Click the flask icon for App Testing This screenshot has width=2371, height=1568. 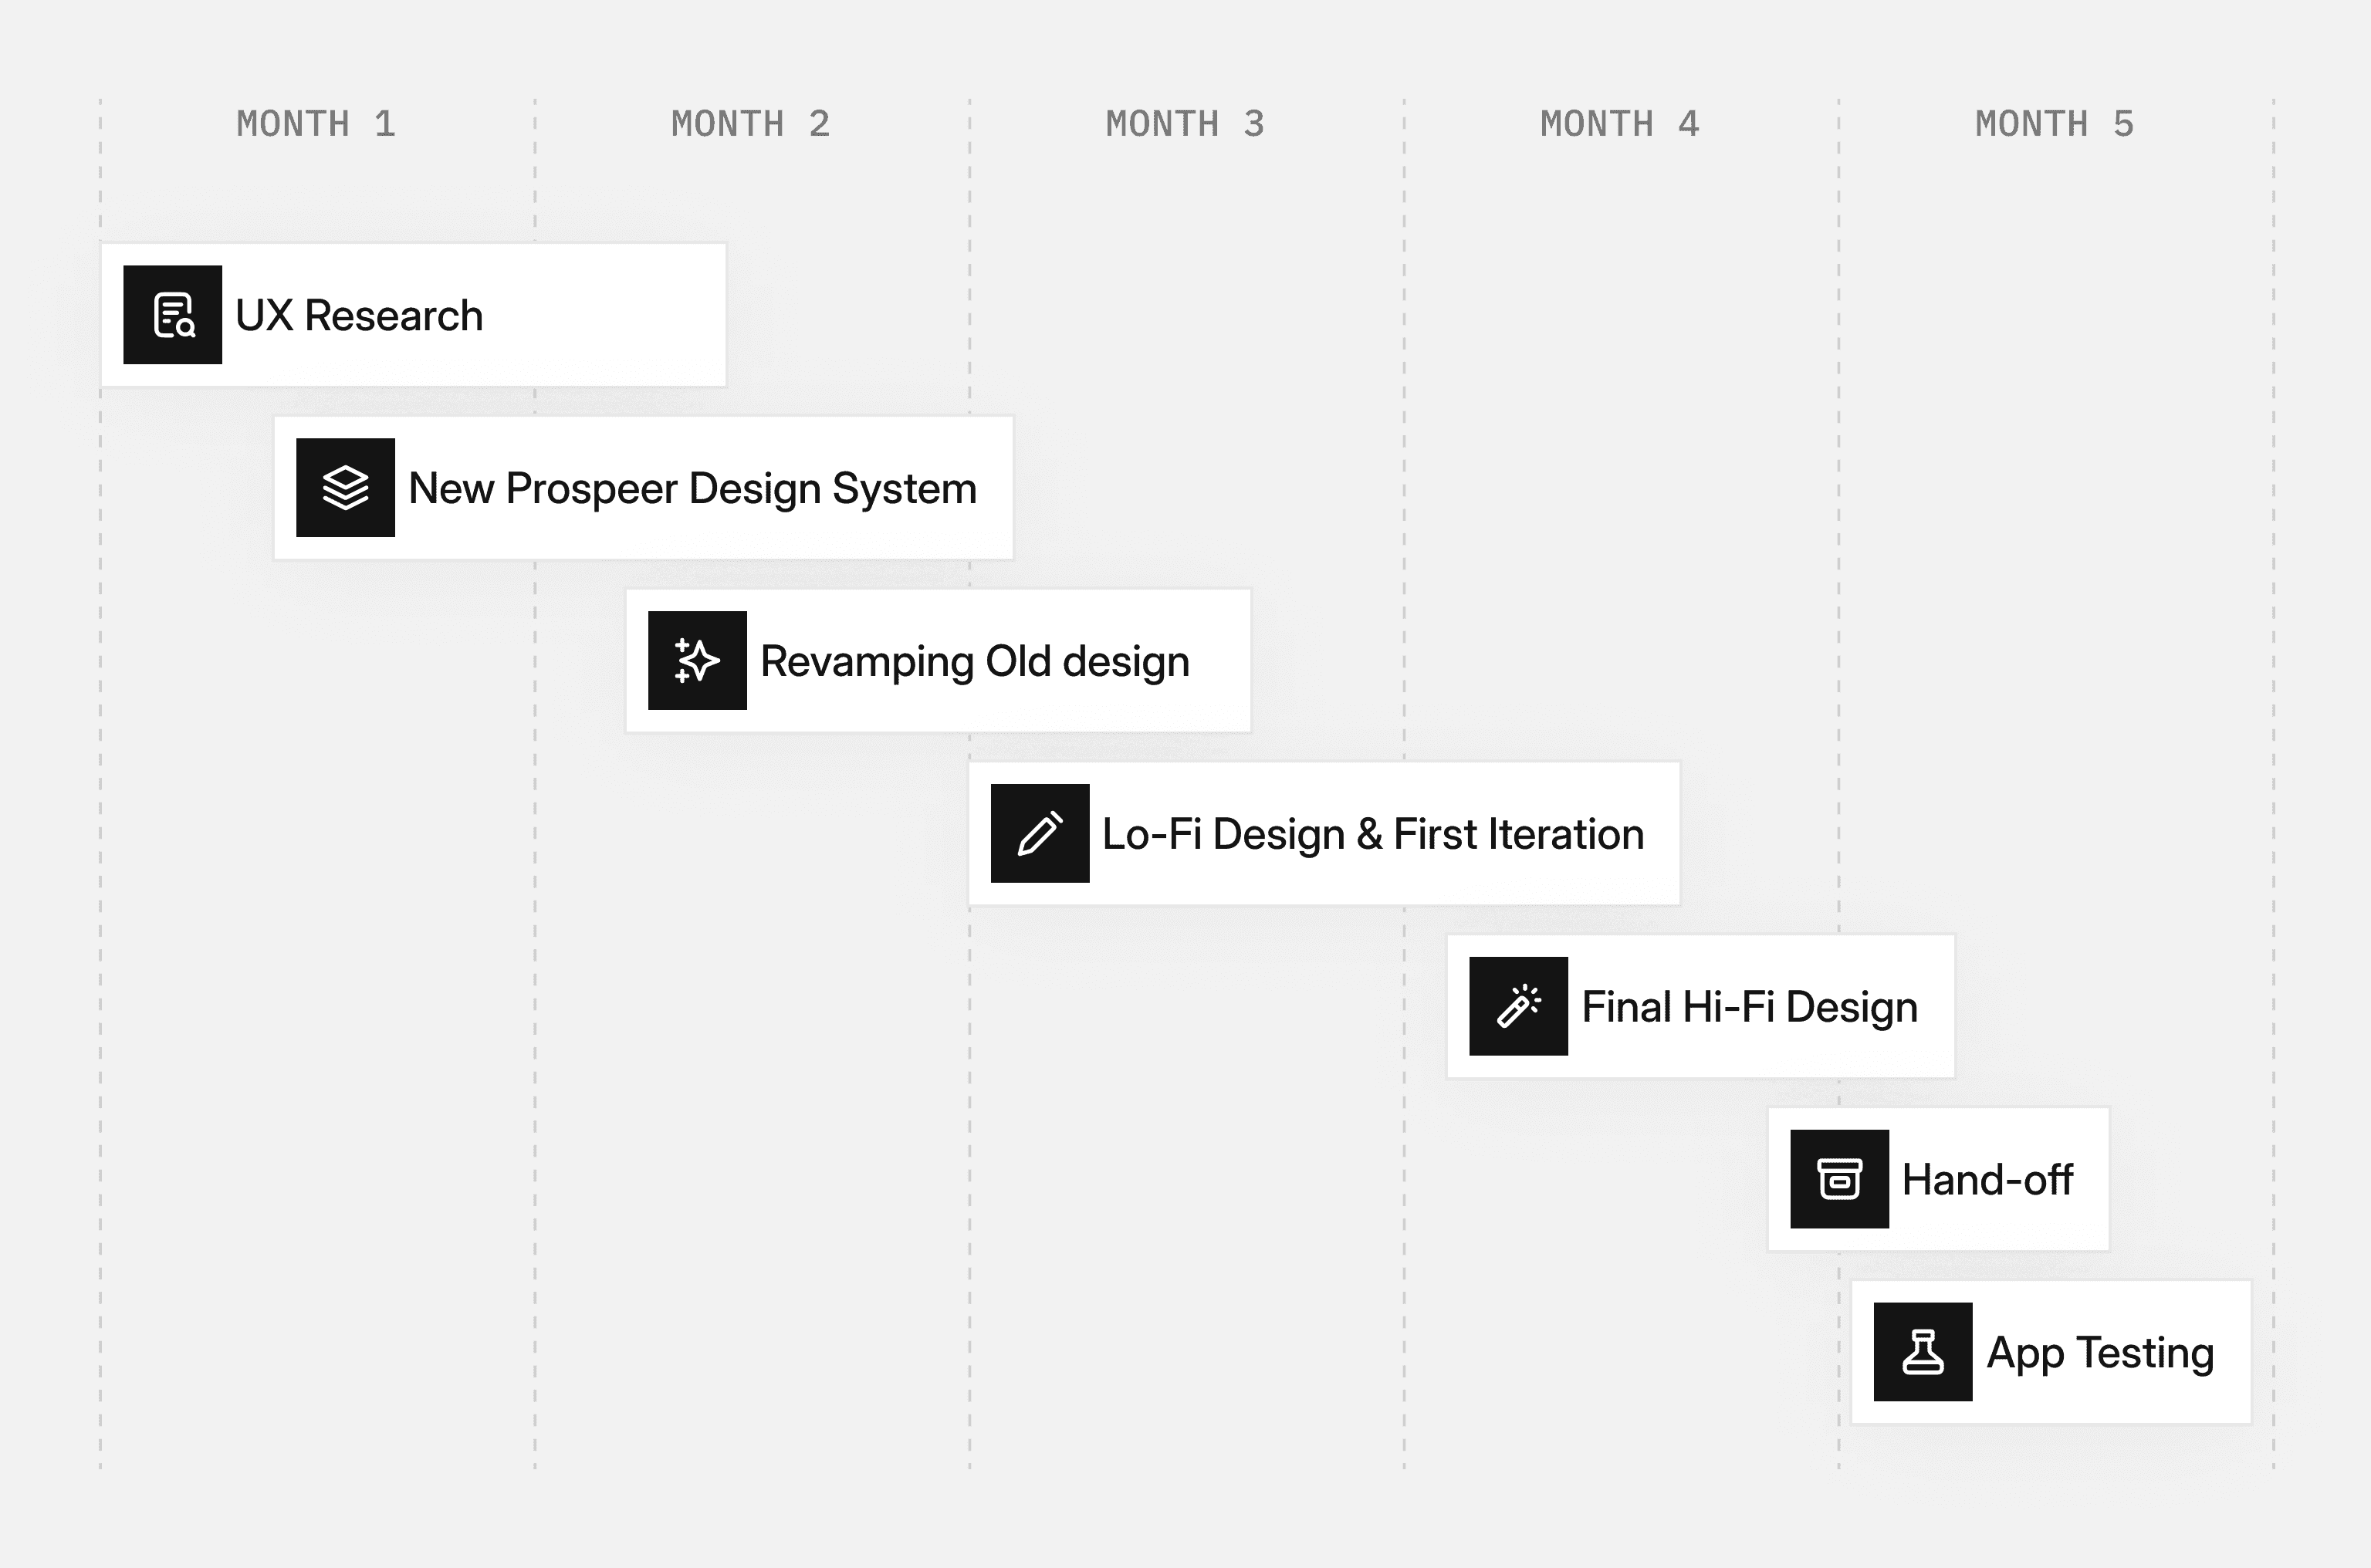pyautogui.click(x=1923, y=1352)
